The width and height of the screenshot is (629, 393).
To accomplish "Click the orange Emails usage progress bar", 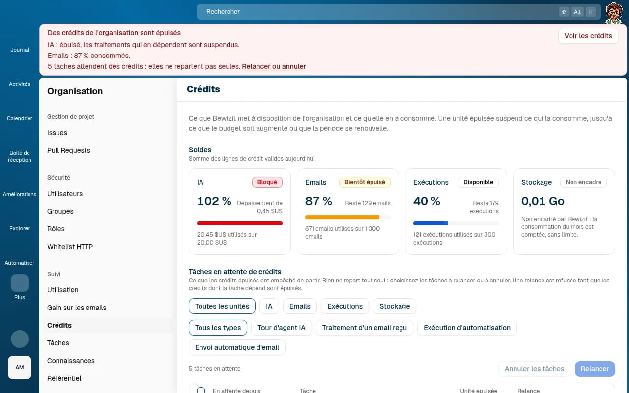I will pos(348,217).
